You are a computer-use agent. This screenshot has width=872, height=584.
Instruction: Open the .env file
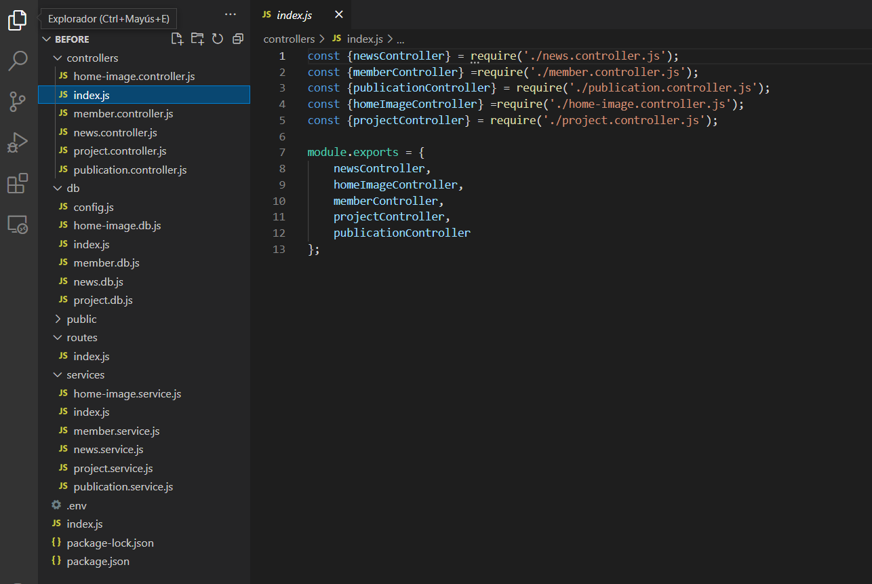point(77,505)
